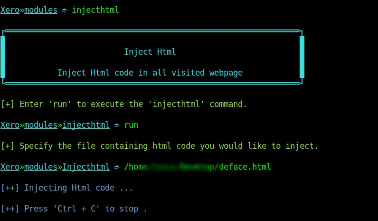Click the arrow symbol on the first prompt line
Viewport: 378px width, 221px height.
pyautogui.click(x=65, y=10)
